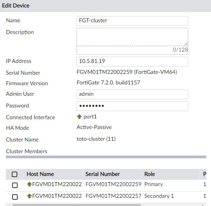This screenshot has height=206, width=211.
Task: Click the port1 connected interface text
Action: pyautogui.click(x=90, y=116)
